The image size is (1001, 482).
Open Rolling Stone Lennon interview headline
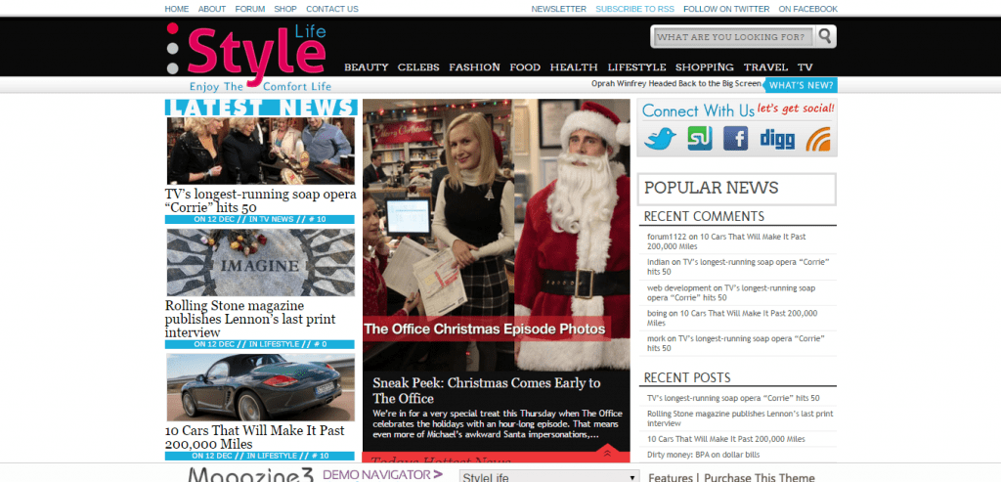point(250,319)
